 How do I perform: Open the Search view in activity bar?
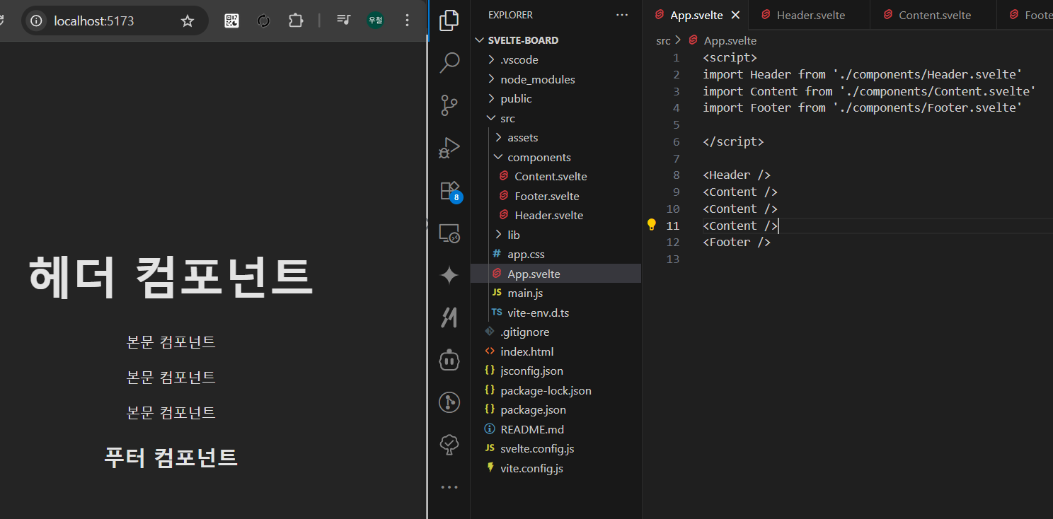click(x=449, y=62)
